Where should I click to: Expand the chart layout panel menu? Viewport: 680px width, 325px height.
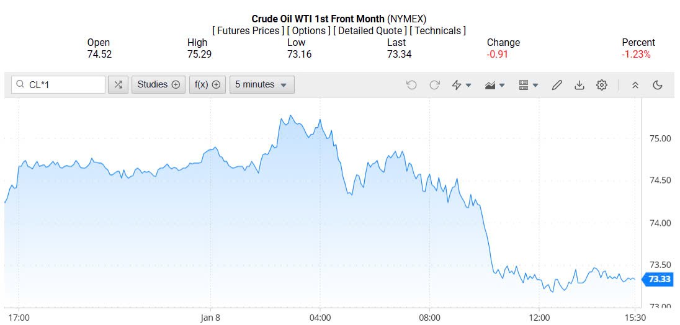coord(528,85)
